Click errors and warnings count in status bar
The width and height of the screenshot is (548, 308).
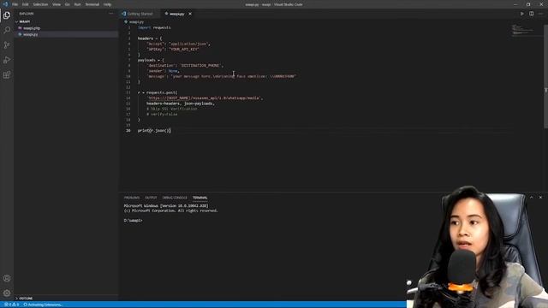click(11, 305)
